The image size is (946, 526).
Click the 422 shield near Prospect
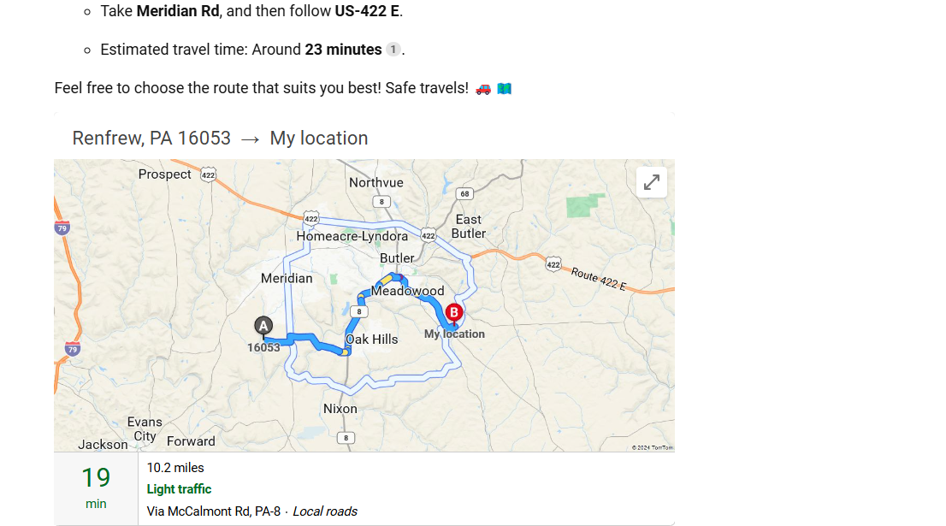[x=208, y=174]
